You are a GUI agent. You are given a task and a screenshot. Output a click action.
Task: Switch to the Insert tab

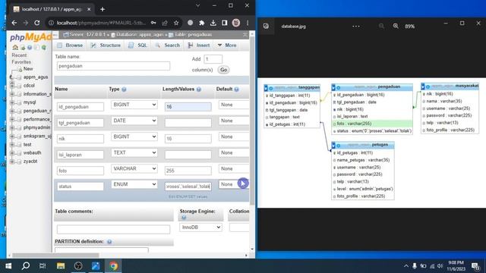[x=199, y=45]
